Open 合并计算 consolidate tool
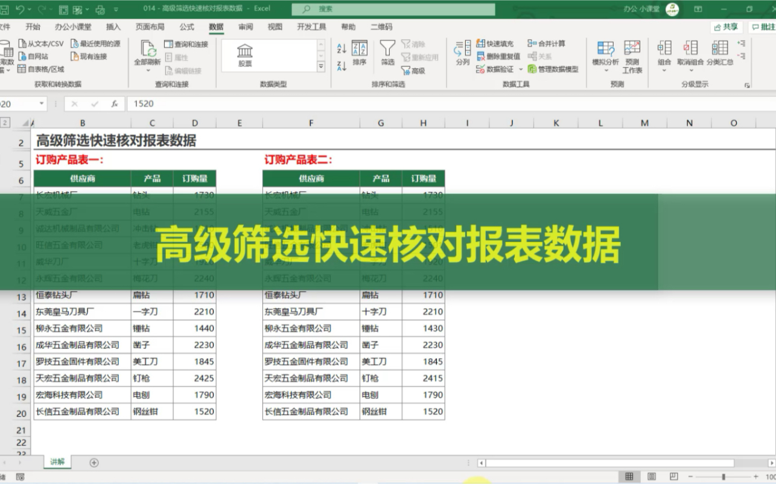The height and width of the screenshot is (484, 776). pos(547,44)
